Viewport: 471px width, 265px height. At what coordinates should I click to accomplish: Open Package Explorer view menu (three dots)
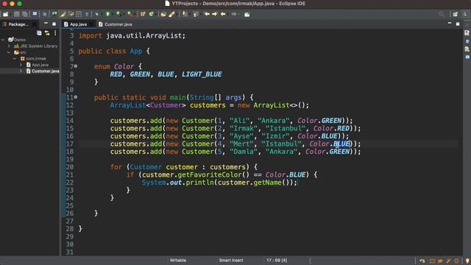tap(55, 32)
